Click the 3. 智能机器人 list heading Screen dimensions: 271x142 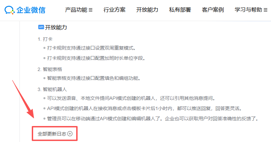pos(52,89)
